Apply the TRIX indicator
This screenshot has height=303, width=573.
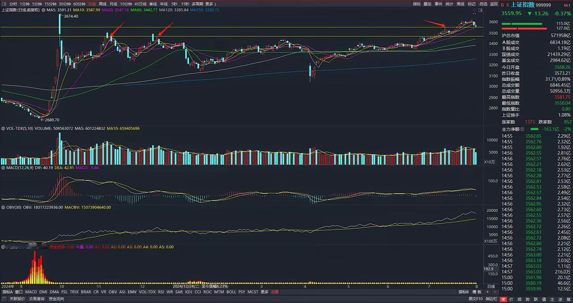coord(74,292)
